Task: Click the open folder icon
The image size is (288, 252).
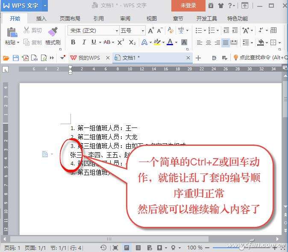Action: tap(6, 58)
